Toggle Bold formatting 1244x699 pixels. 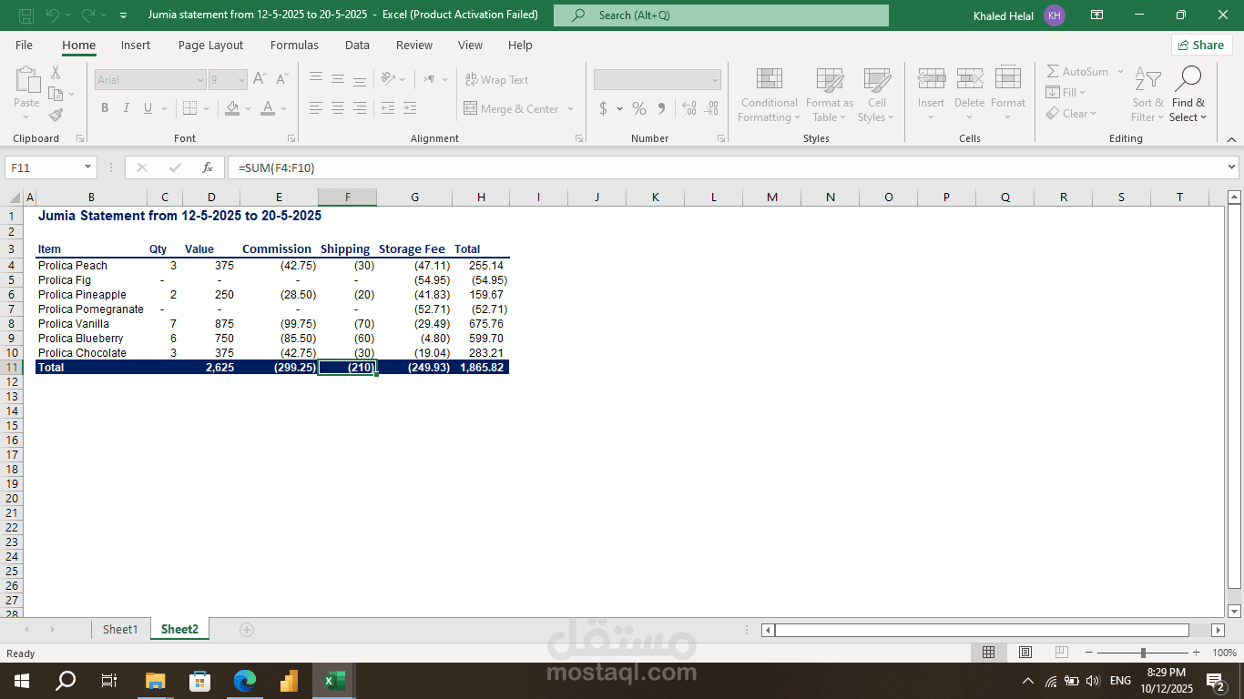pyautogui.click(x=105, y=108)
